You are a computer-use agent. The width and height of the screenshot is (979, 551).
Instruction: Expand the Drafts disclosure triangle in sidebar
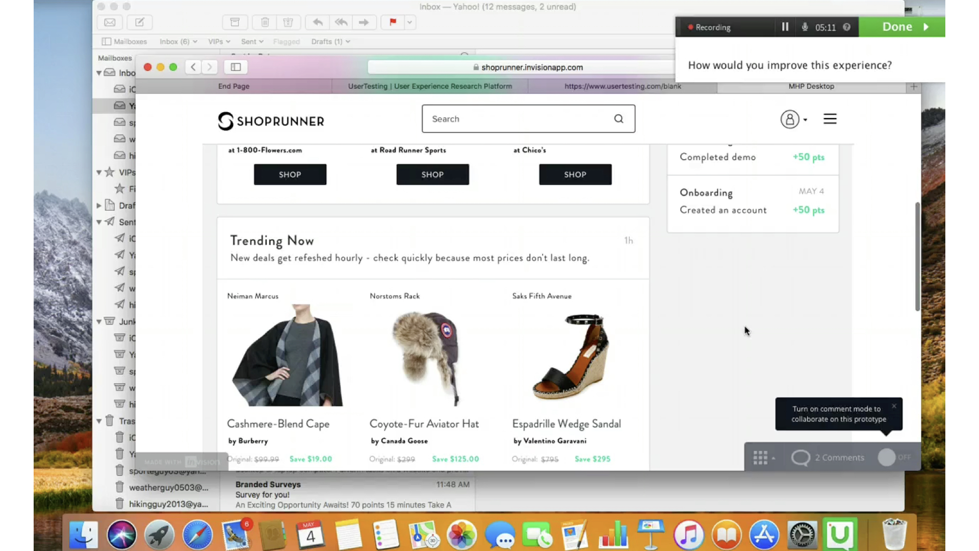pos(99,206)
